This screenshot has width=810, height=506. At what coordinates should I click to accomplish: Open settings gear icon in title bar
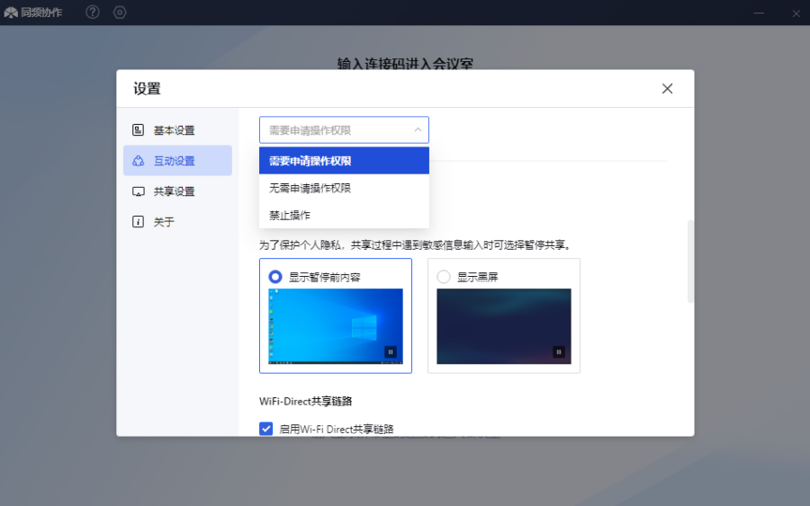click(120, 13)
